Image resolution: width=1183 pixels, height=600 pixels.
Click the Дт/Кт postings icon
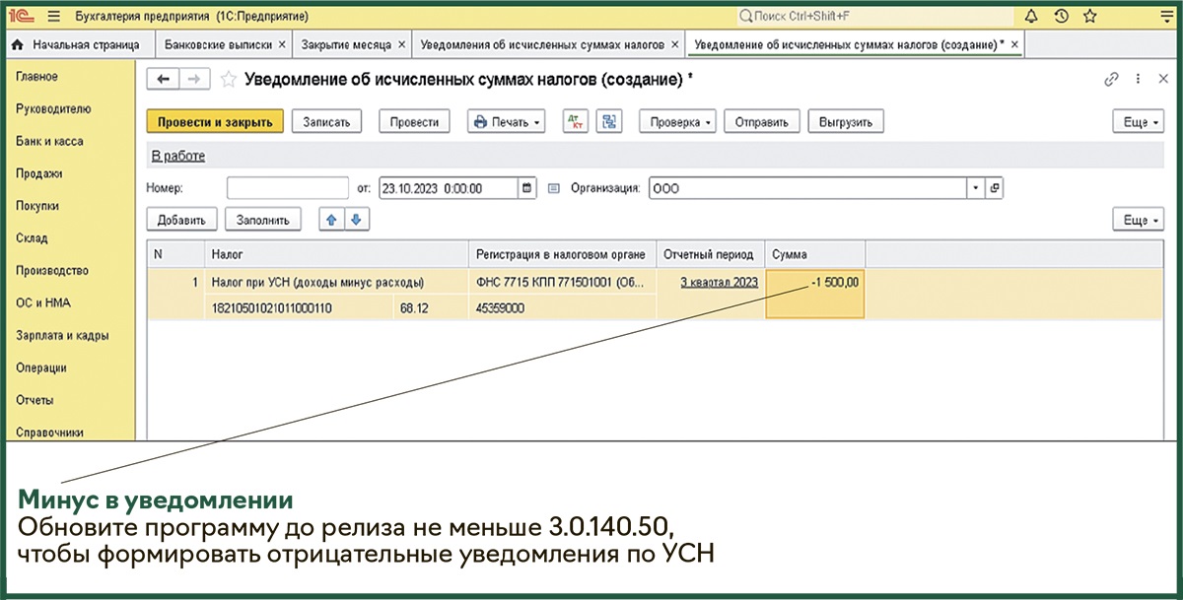(x=576, y=122)
